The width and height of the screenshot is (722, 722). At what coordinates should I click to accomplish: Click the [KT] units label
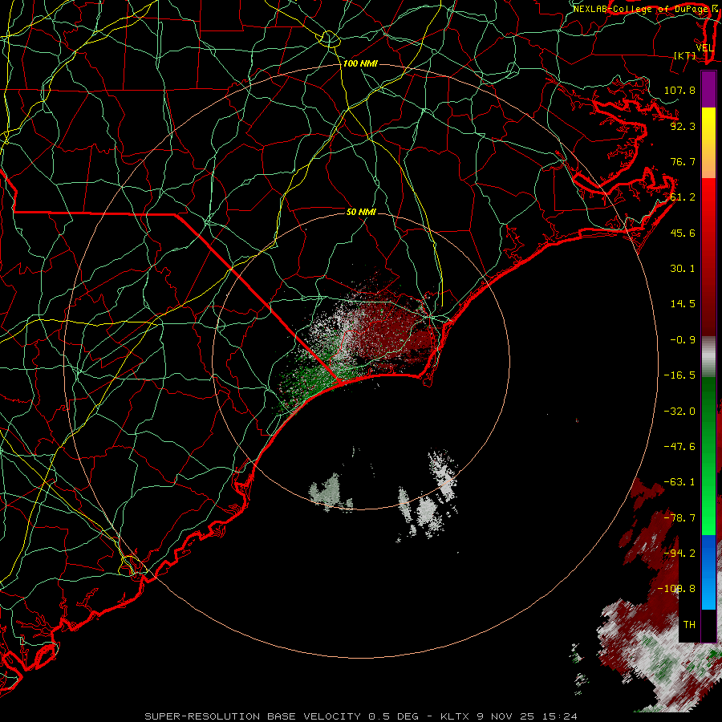[x=685, y=55]
